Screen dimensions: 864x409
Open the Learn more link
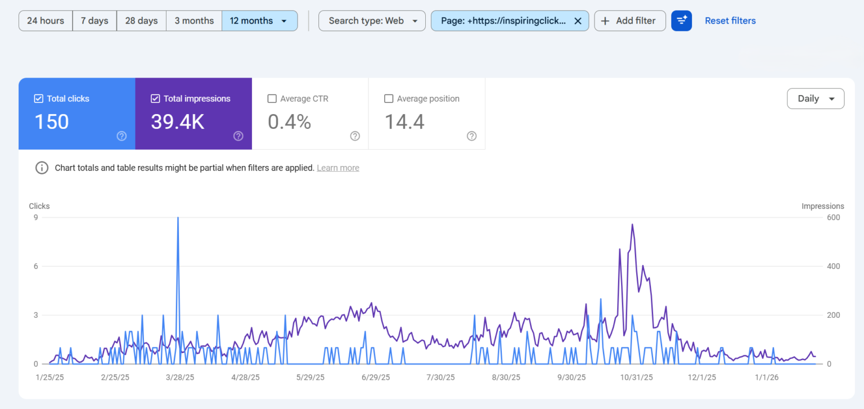pos(337,167)
